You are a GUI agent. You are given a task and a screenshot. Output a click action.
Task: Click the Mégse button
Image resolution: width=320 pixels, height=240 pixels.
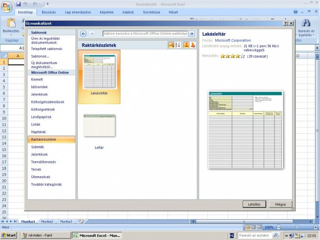280,204
